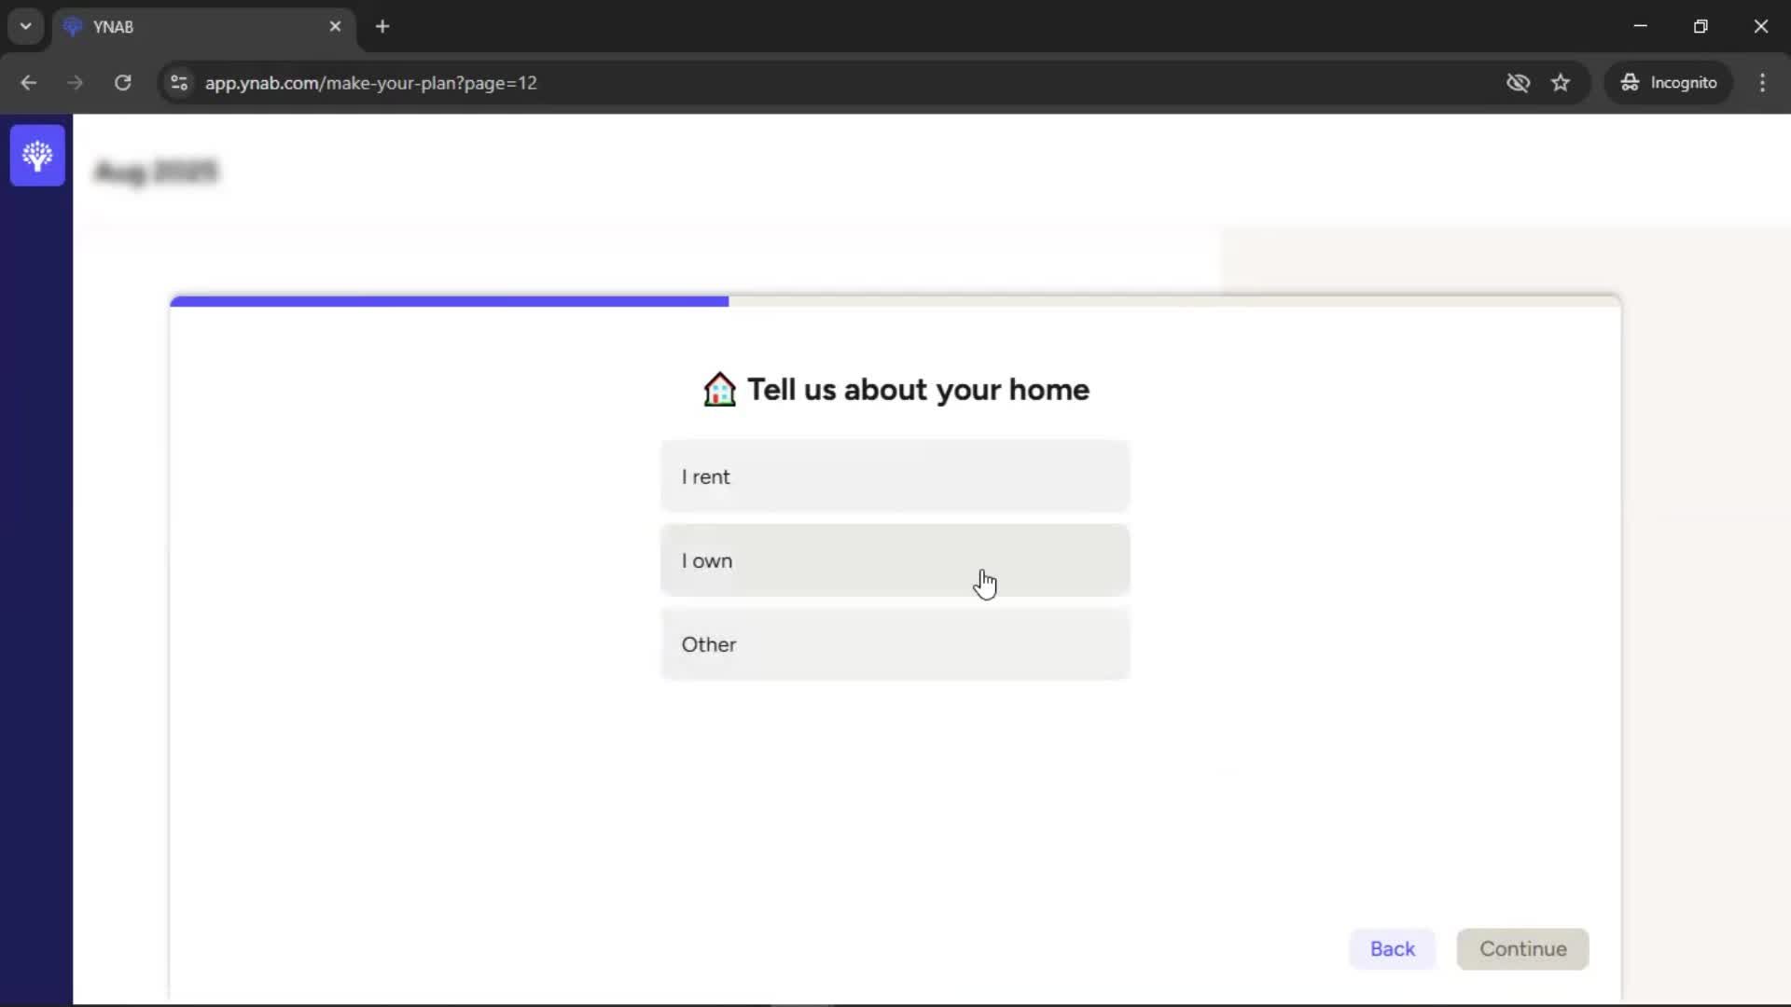Screen dimensions: 1791x1007
Task: Restore down the browser window
Action: tap(1701, 27)
